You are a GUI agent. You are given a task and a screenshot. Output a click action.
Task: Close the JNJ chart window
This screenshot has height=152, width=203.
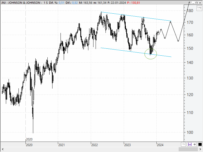pos(200,3)
